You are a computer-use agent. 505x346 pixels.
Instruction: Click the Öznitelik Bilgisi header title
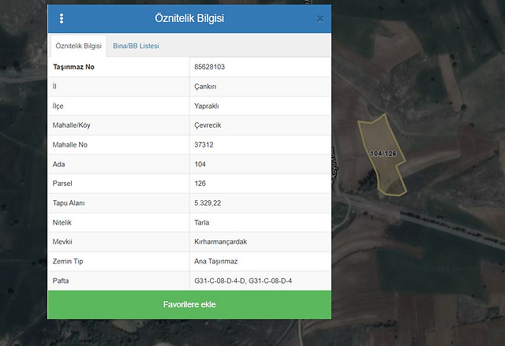[x=189, y=18]
